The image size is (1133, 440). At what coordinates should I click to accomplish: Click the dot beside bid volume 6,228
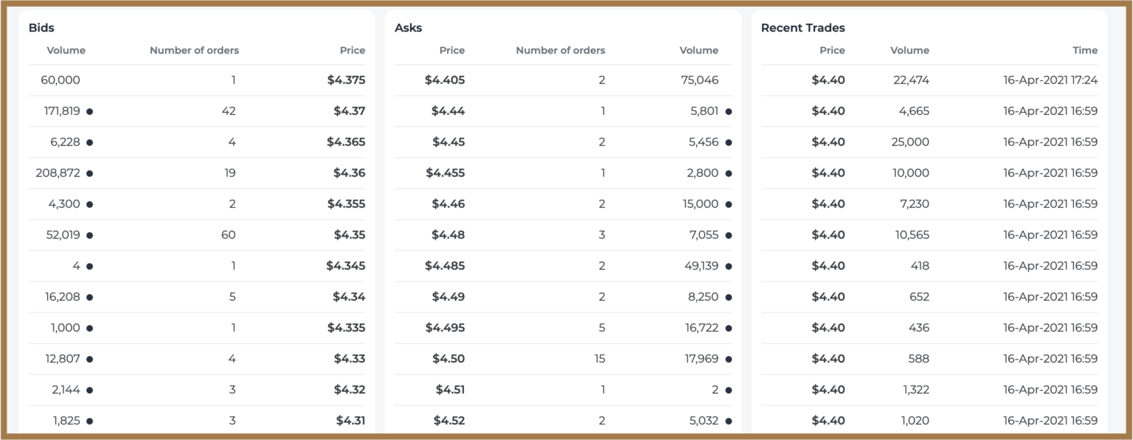pyautogui.click(x=89, y=142)
